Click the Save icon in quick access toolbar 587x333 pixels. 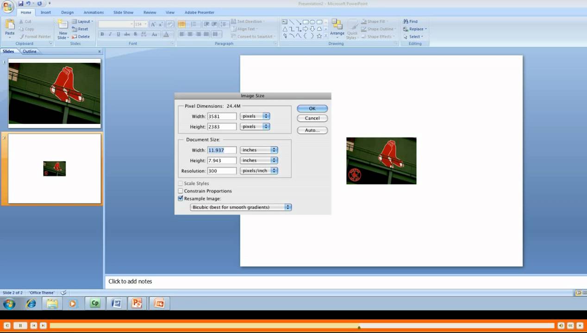coord(20,3)
